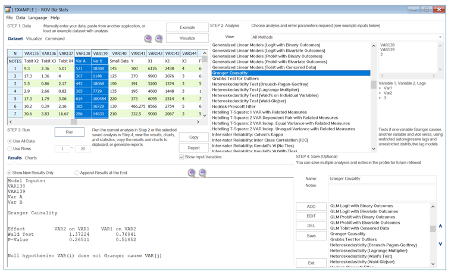Select saved GLM Tobit with Censored Data
Image resolution: width=451 pixels, height=275 pixels.
[x=380, y=229]
